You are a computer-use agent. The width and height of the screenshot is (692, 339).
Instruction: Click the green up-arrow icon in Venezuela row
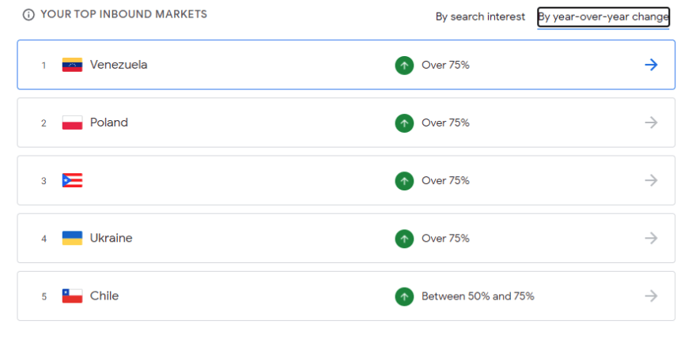coord(404,66)
